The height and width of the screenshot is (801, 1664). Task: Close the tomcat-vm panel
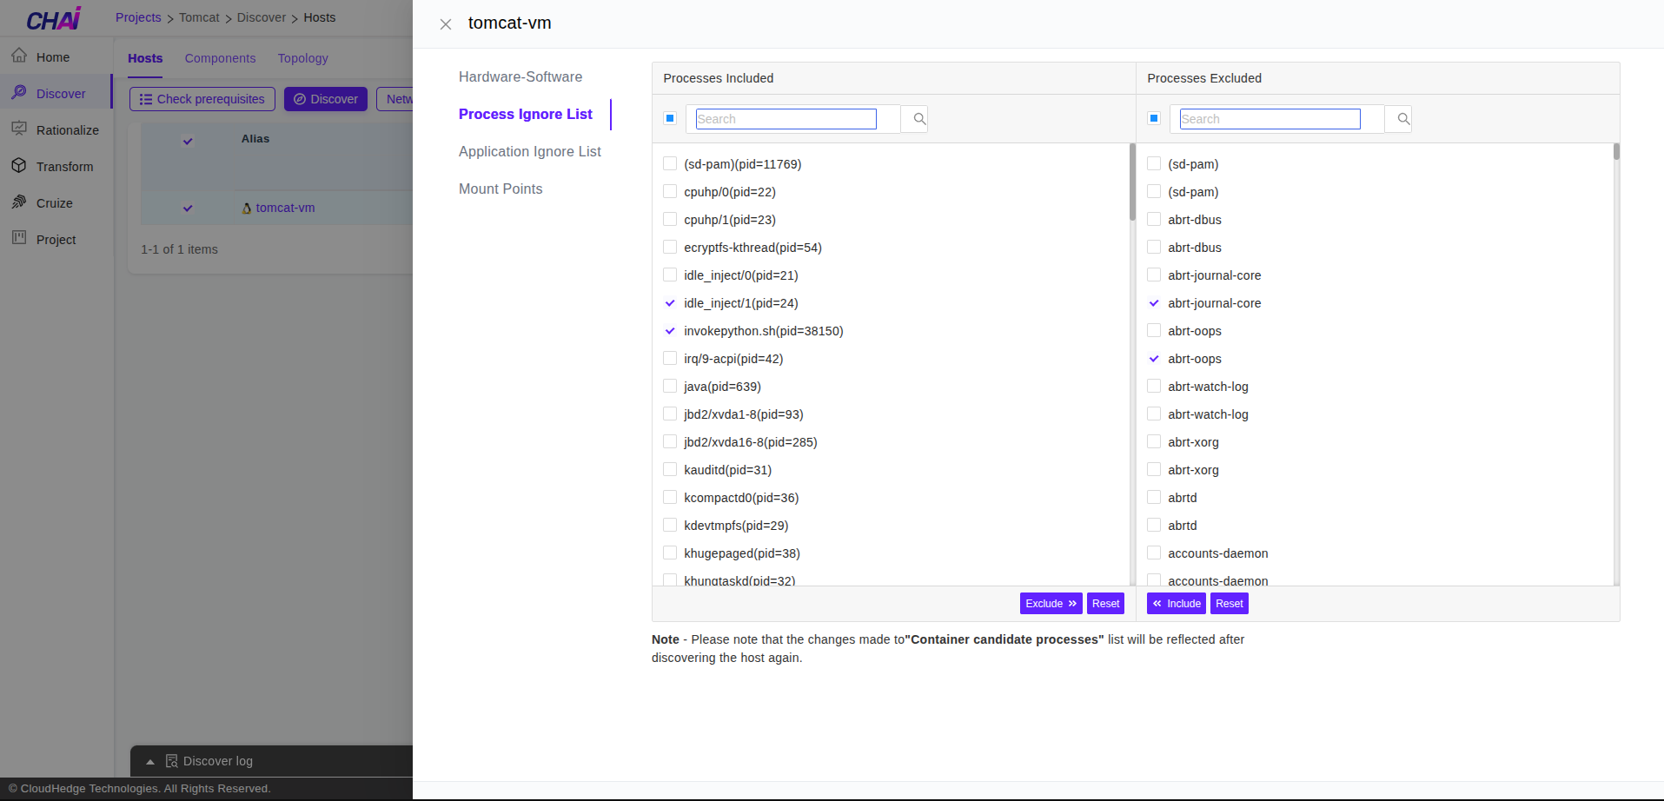445,24
